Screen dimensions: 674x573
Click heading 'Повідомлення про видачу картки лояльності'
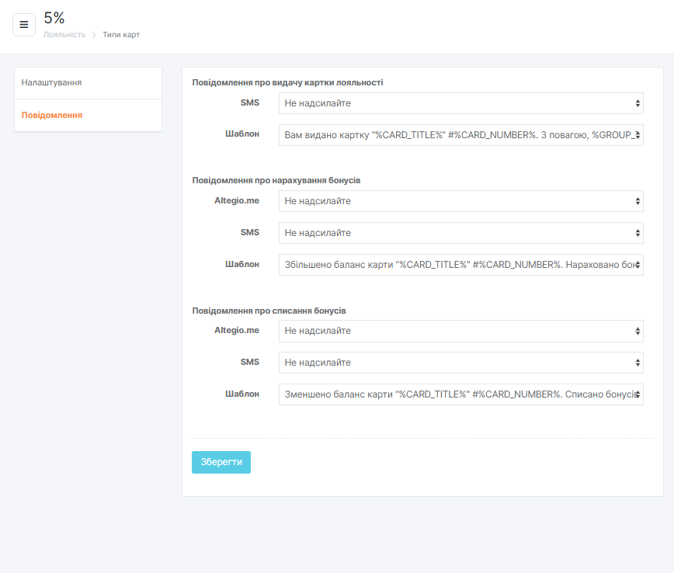[287, 82]
